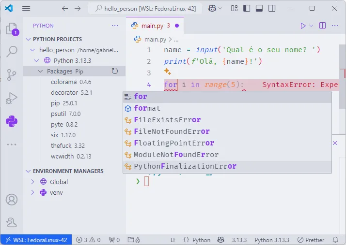346x245 pixels.
Task: Open editor More Actions ellipsis
Action: (x=335, y=26)
